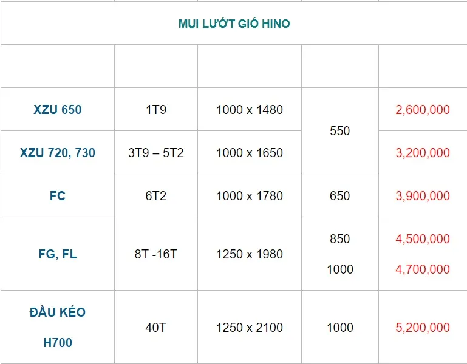467x364 pixels.
Task: Select the 3,900,000 price for FC
Action: click(422, 196)
